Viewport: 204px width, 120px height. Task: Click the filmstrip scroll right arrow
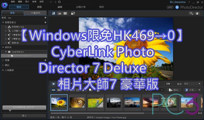pyautogui.click(x=201, y=113)
